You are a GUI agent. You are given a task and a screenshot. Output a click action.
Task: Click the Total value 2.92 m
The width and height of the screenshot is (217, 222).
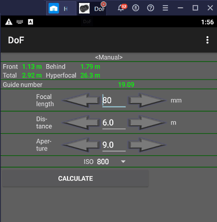(32, 75)
